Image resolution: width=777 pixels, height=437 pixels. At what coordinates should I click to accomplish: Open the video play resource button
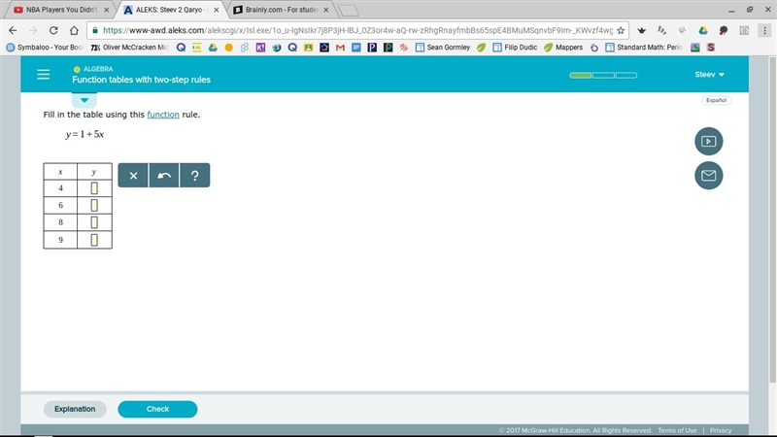(709, 141)
